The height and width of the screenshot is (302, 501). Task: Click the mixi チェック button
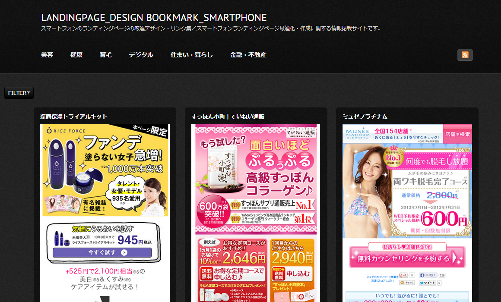tap(407, 283)
